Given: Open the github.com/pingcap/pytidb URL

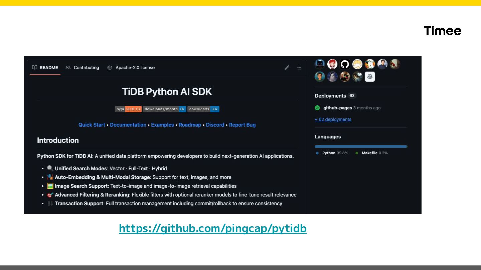Looking at the screenshot, I should pos(213,228).
